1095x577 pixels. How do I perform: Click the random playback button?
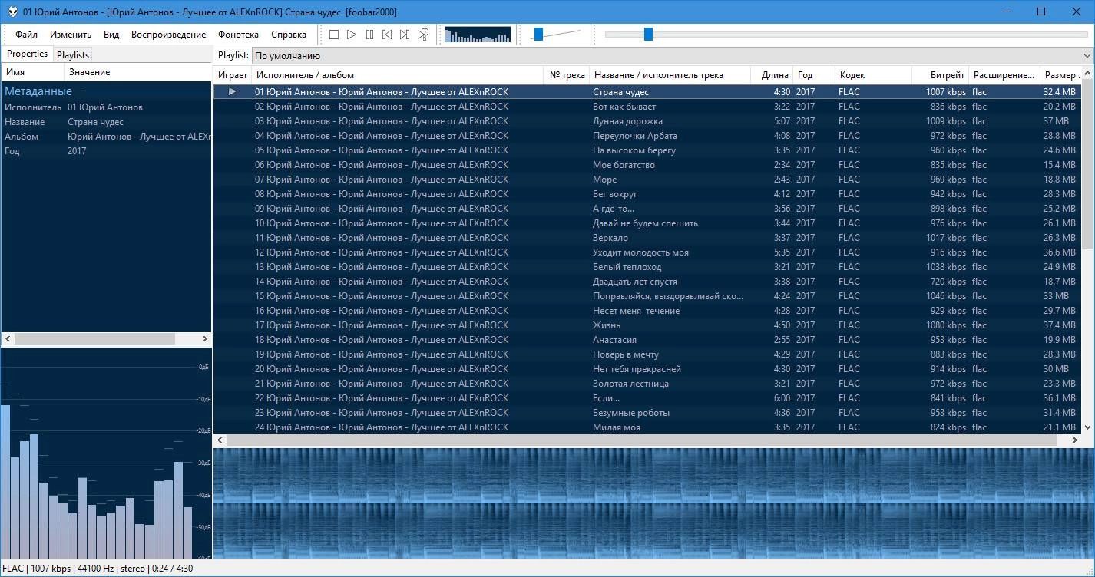pos(422,35)
